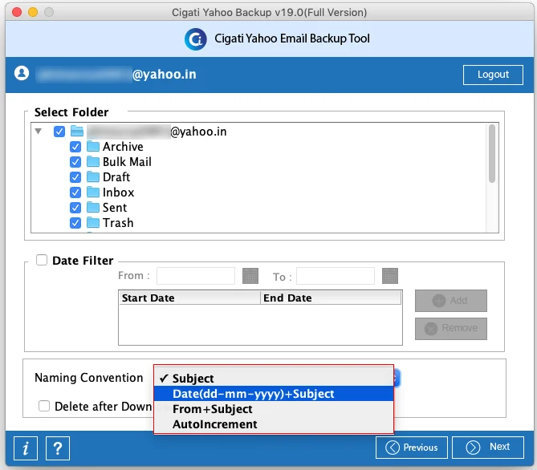Viewport: 537px width, 470px height.
Task: Click the Remove date range button
Action: coord(450,329)
